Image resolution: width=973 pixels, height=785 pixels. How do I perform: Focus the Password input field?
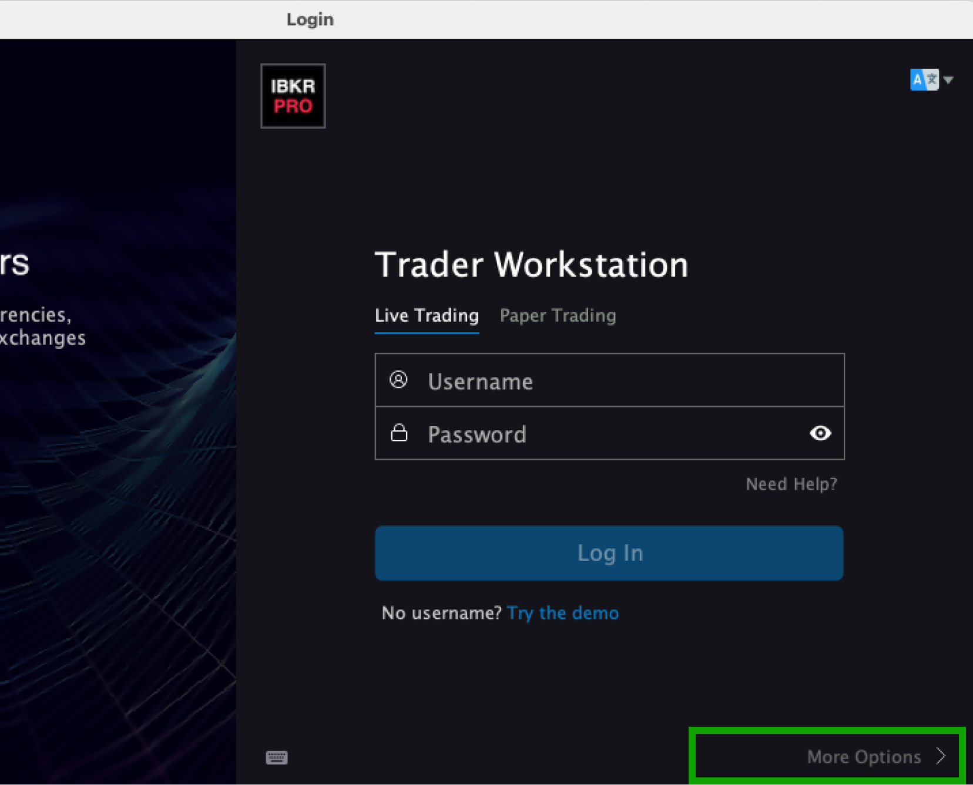tap(611, 434)
